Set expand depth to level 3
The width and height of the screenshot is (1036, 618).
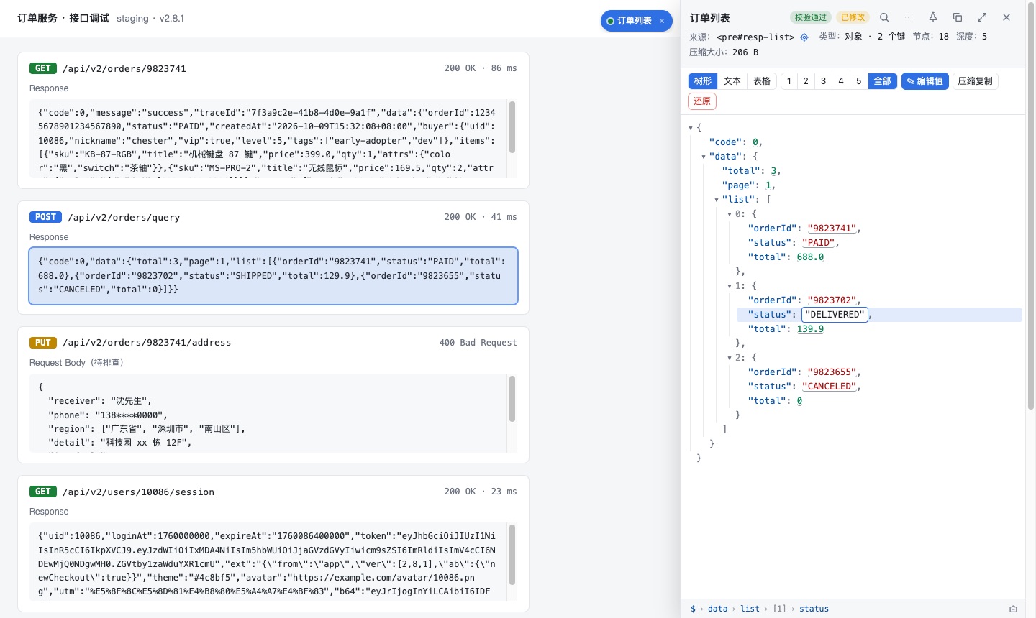tap(824, 81)
